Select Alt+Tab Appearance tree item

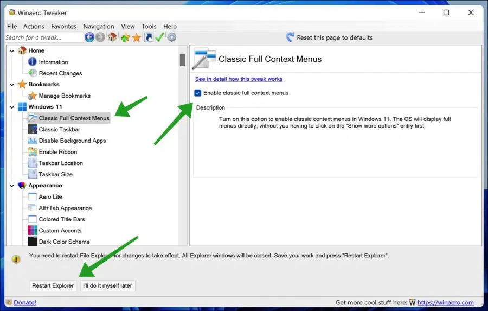tap(65, 208)
